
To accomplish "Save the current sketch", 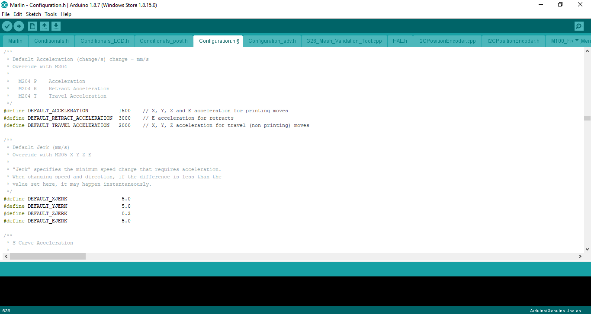I will click(56, 26).
